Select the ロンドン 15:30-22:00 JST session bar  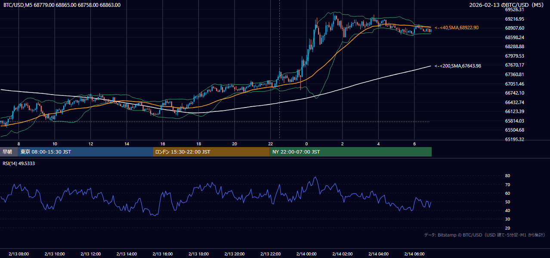pos(211,152)
